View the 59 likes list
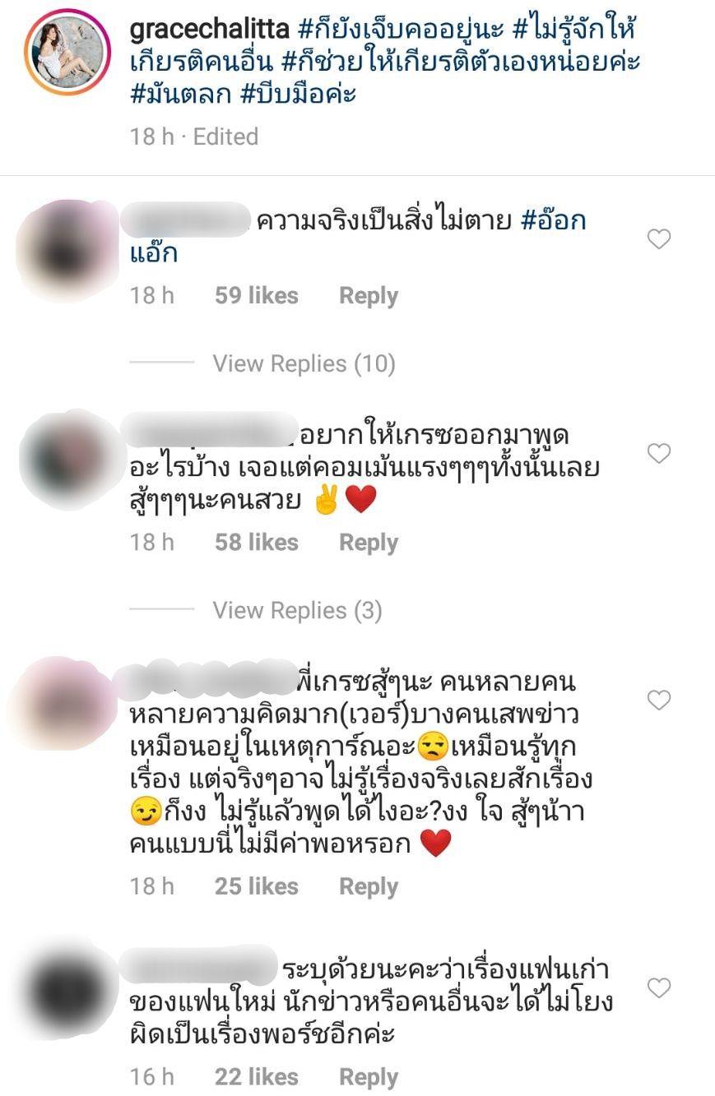715x1096 pixels. click(x=256, y=296)
